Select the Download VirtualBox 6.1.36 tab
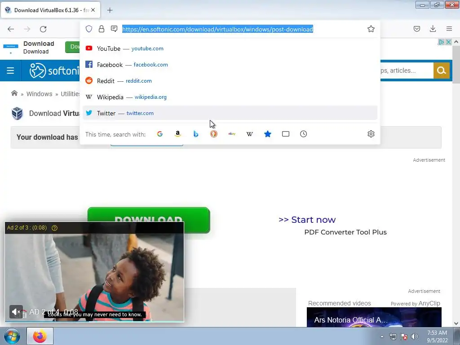The width and height of the screenshot is (460, 345). [x=50, y=10]
